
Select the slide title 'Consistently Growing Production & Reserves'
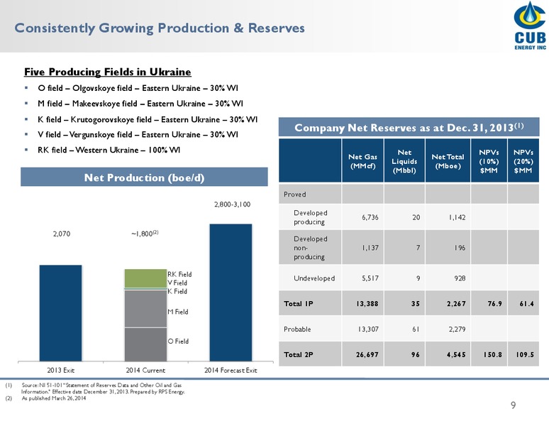coord(160,28)
